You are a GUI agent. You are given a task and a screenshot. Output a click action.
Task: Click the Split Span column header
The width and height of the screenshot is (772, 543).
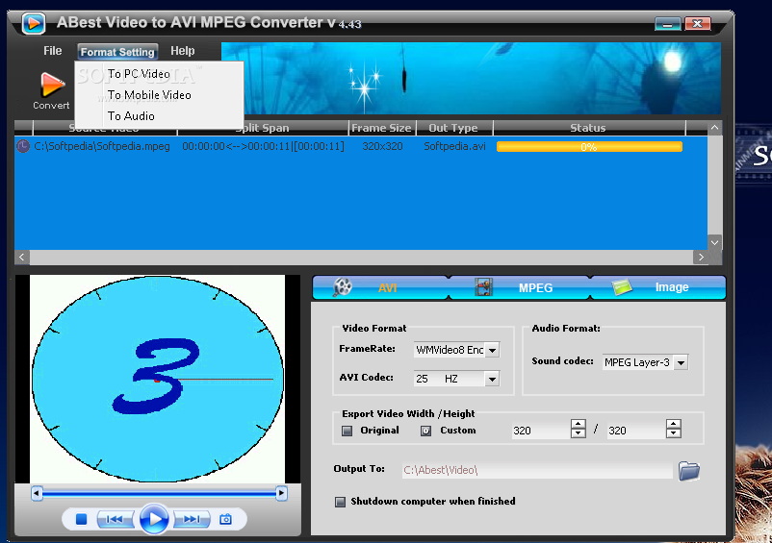(263, 128)
